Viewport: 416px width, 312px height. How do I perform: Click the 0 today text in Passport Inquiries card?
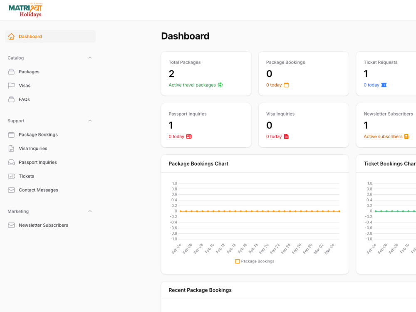[176, 136]
